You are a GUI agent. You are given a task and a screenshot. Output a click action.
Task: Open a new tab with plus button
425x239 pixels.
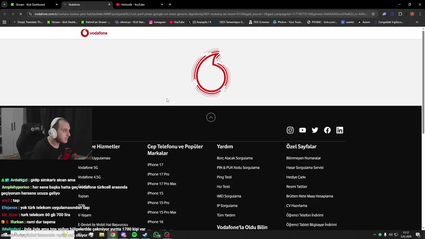(x=170, y=5)
